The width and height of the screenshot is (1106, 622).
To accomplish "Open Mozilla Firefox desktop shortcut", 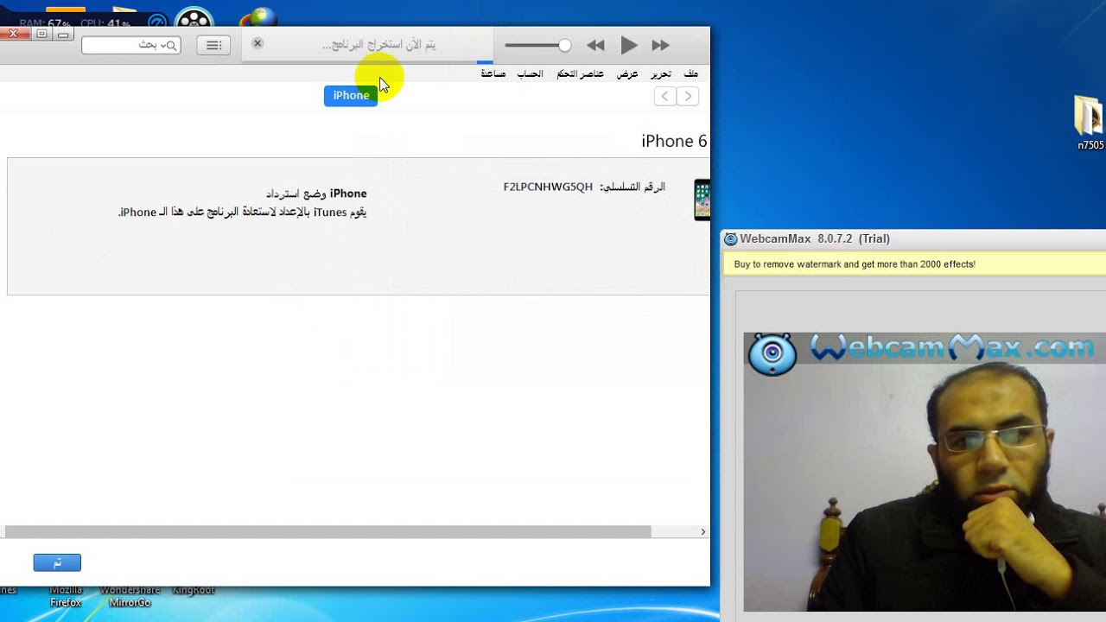I will [66, 596].
